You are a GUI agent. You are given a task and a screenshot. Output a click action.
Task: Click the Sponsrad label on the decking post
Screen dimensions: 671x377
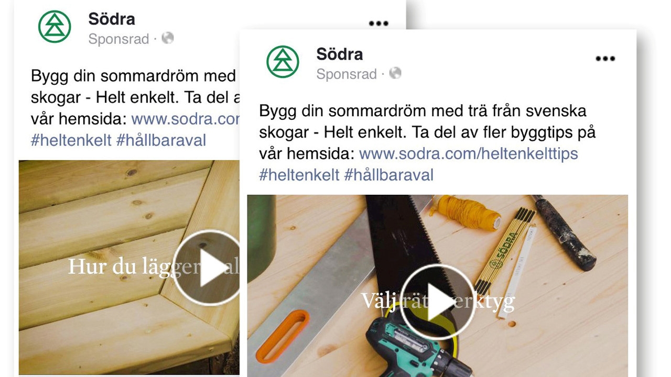point(119,39)
